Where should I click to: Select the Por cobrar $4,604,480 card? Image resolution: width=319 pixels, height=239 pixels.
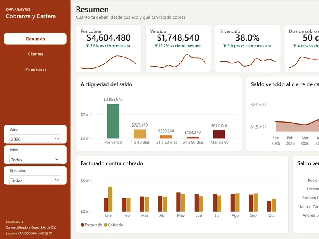(108, 49)
